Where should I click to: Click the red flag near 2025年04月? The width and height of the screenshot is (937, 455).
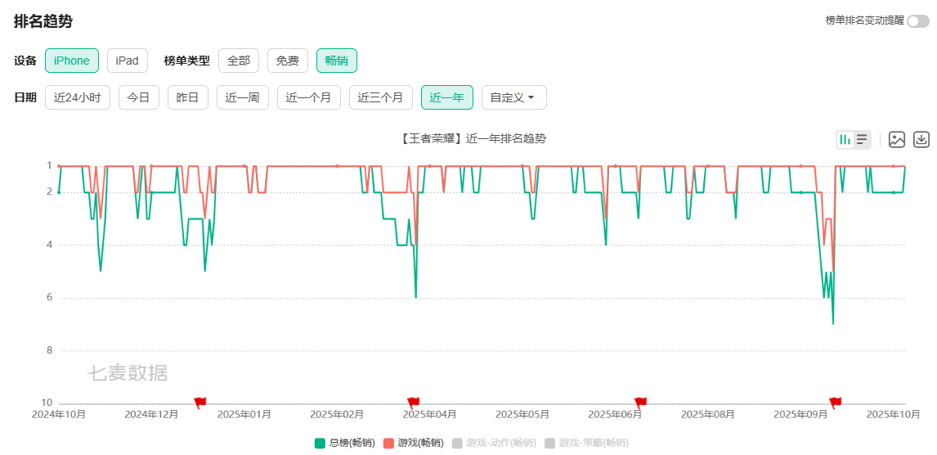(413, 402)
